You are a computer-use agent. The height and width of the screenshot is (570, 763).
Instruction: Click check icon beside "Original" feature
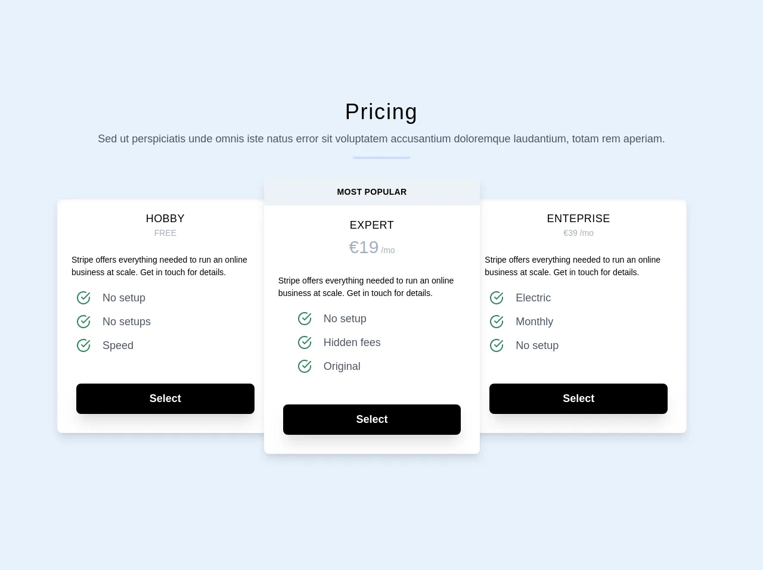point(305,366)
